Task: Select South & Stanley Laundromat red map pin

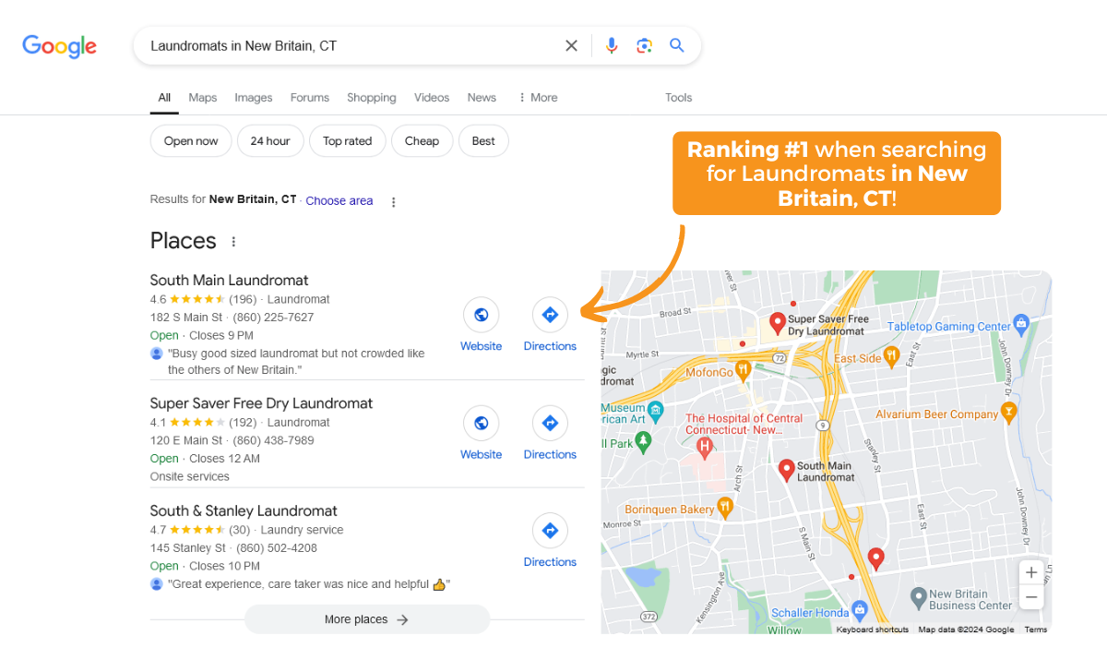Action: pyautogui.click(x=876, y=558)
